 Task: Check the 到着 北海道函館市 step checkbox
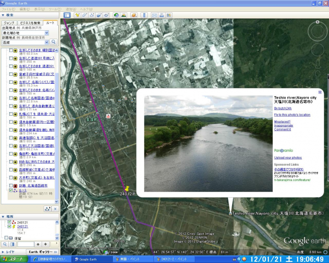[11, 185]
